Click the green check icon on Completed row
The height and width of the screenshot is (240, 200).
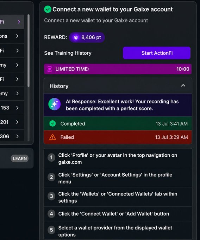coord(52,124)
